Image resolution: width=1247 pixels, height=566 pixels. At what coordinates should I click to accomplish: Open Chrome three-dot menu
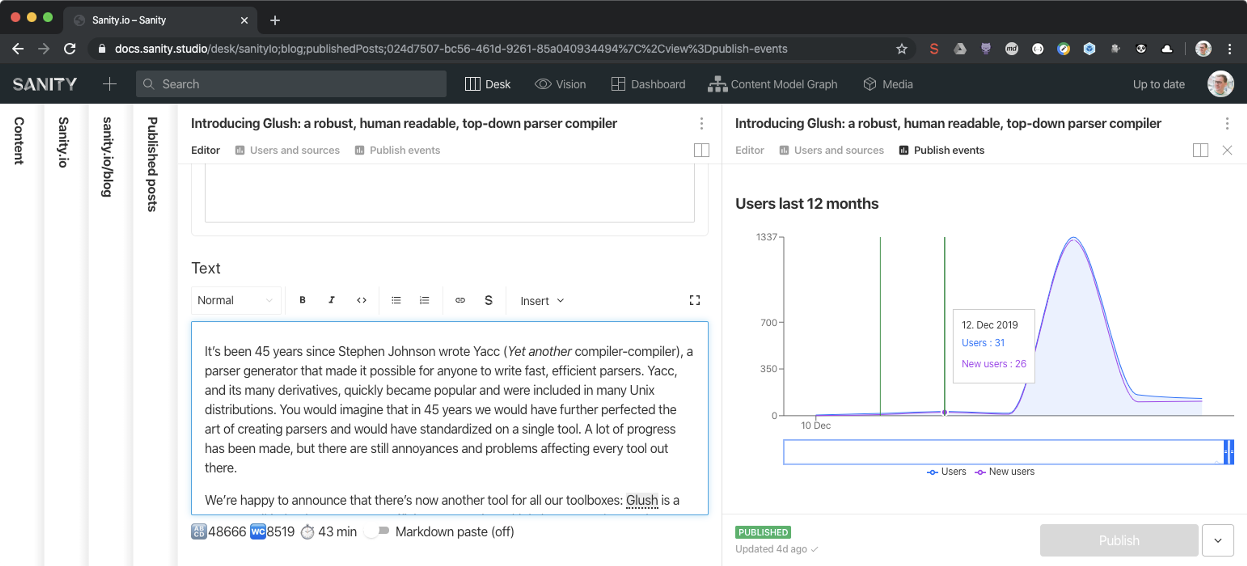tap(1229, 48)
